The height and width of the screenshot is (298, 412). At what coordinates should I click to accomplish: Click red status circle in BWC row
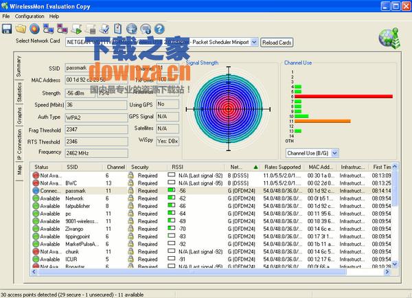point(36,183)
